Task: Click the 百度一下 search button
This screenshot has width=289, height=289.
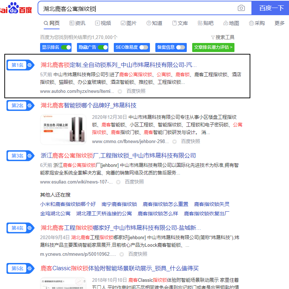Action: 270,8
